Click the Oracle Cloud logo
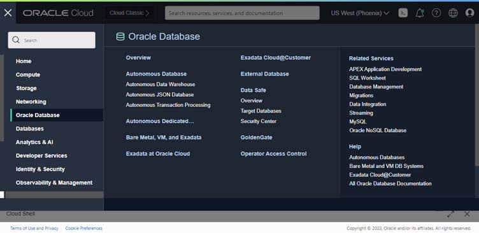 [58, 13]
